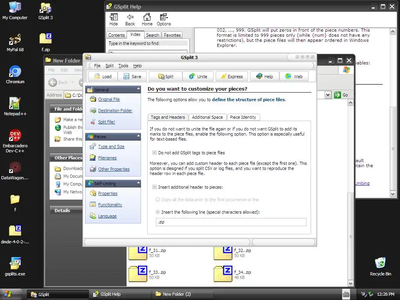Viewport: 400px width, 300px height.
Task: Click the Split File! link
Action: pyautogui.click(x=106, y=122)
